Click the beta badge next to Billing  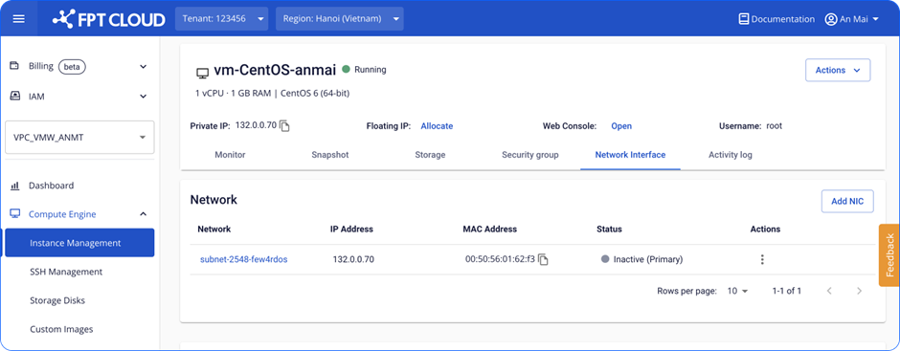(72, 67)
